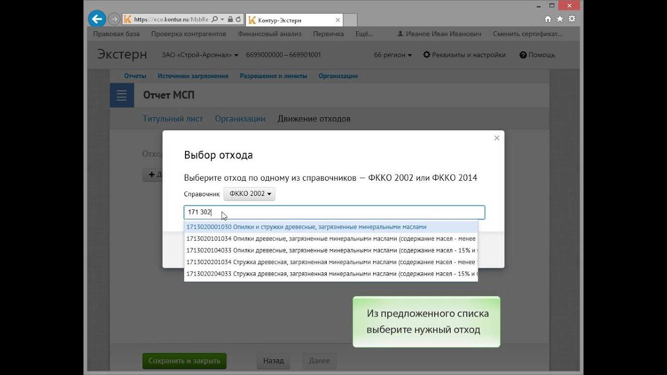Click the Реквизиты и настройки gear link
The height and width of the screenshot is (375, 667).
tap(464, 55)
